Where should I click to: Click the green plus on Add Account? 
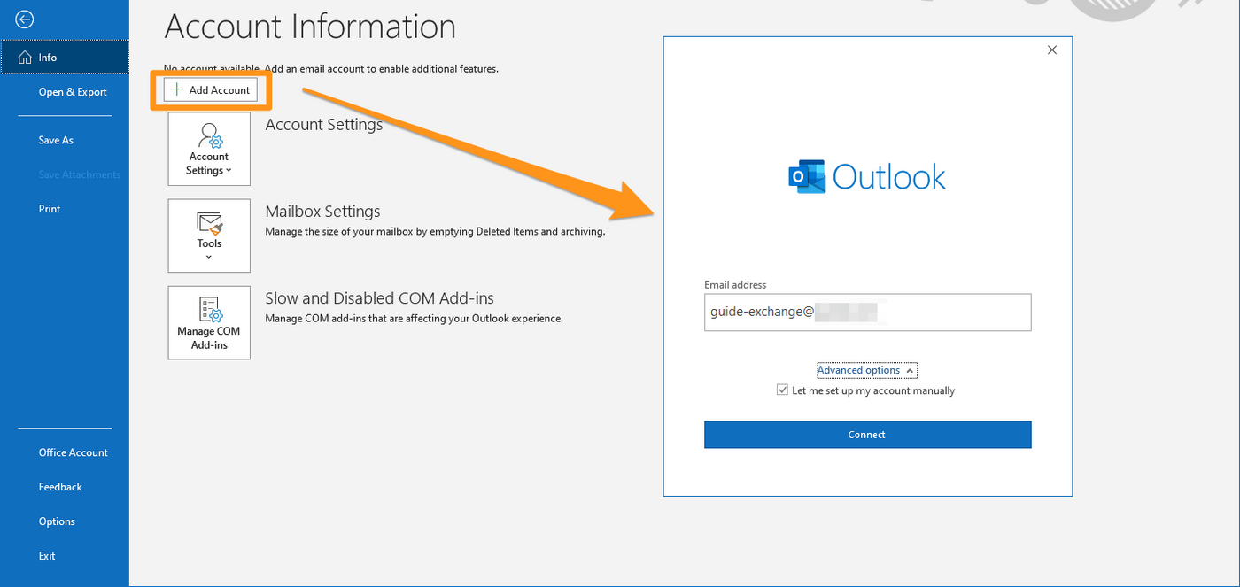click(x=177, y=89)
